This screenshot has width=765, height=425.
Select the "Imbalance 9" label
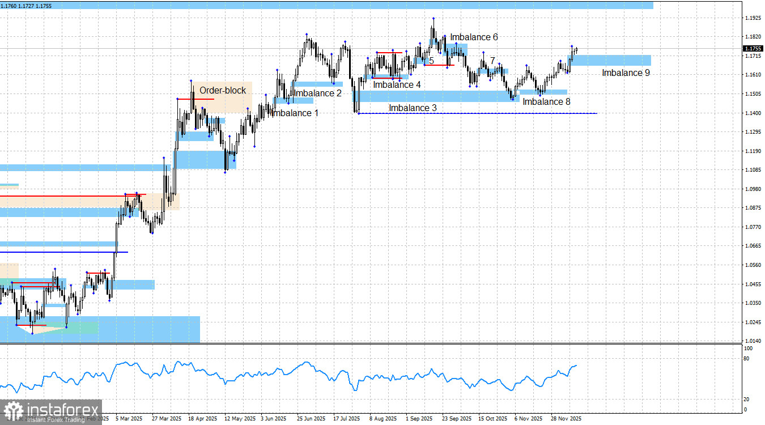(626, 73)
